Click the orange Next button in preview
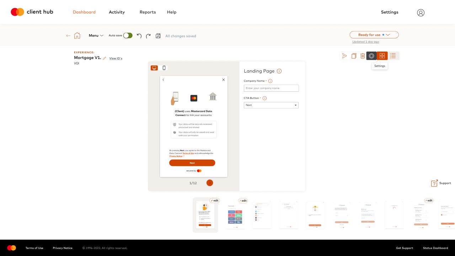 (192, 163)
